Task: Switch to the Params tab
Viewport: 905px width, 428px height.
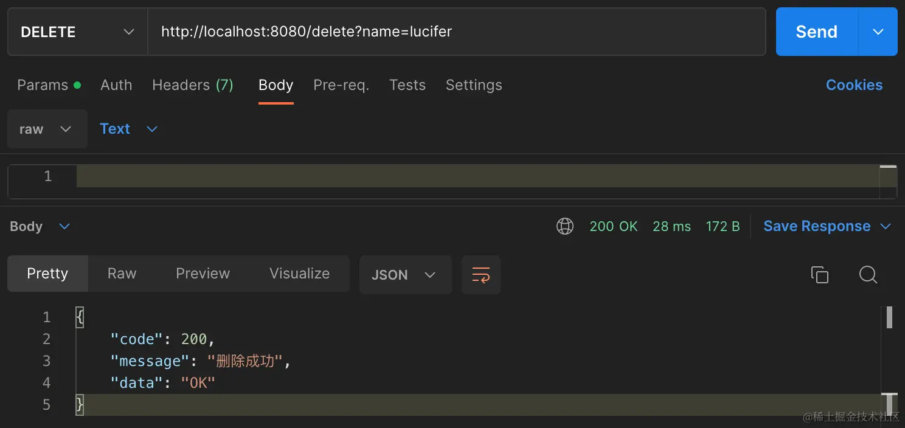Action: click(43, 85)
